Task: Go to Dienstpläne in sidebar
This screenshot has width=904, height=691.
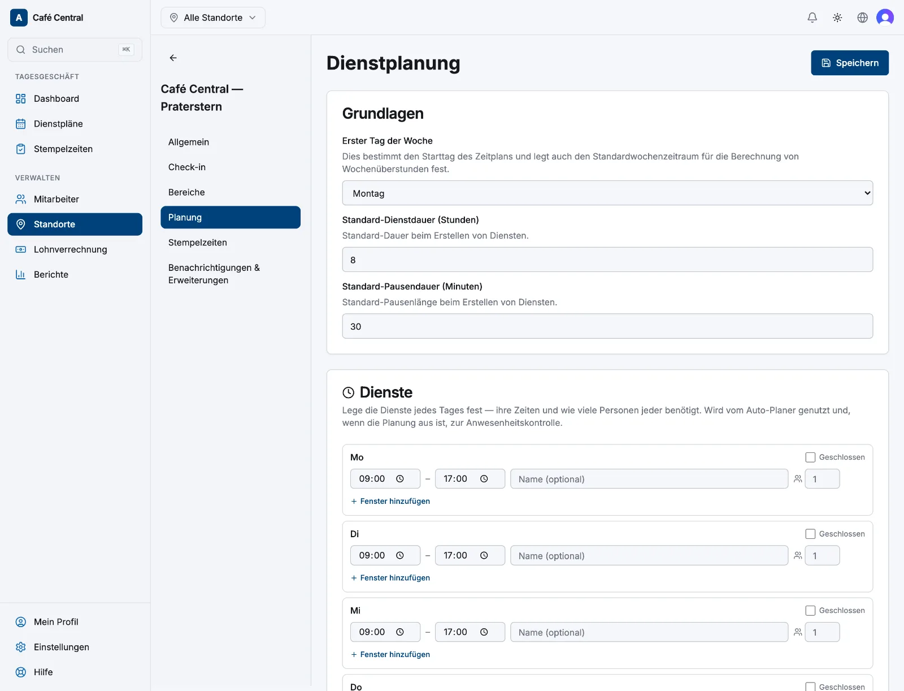Action: pos(75,124)
